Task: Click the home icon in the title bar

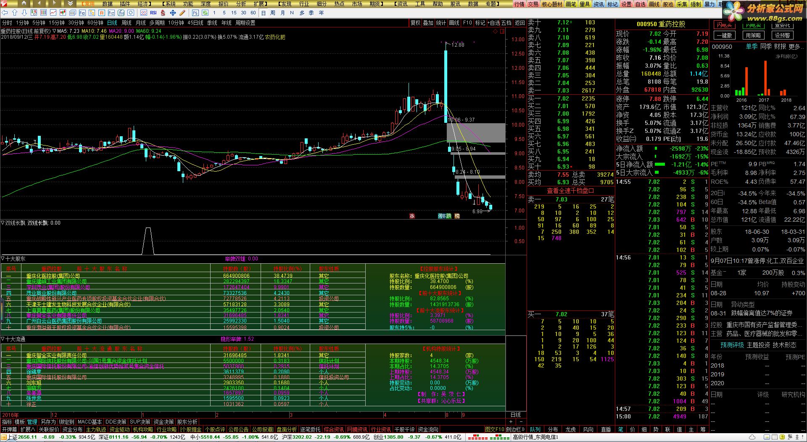Action: (24, 3)
